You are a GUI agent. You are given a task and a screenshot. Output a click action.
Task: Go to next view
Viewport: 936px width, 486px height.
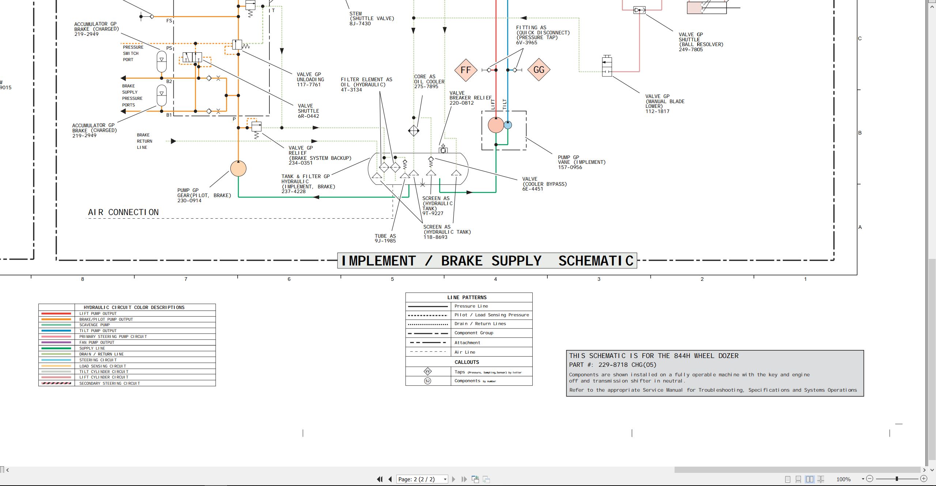click(x=486, y=479)
